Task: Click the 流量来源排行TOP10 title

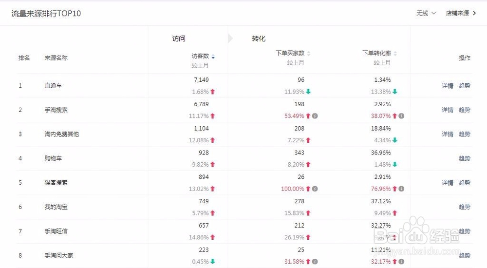Action: click(46, 13)
